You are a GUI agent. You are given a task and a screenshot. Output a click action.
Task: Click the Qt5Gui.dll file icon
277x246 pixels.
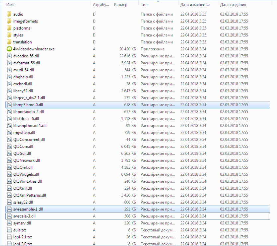[x=9, y=154]
